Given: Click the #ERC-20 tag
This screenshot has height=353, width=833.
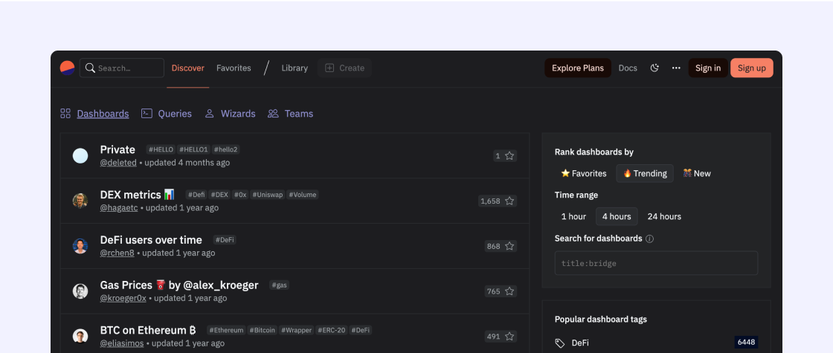Looking at the screenshot, I should pyautogui.click(x=332, y=330).
